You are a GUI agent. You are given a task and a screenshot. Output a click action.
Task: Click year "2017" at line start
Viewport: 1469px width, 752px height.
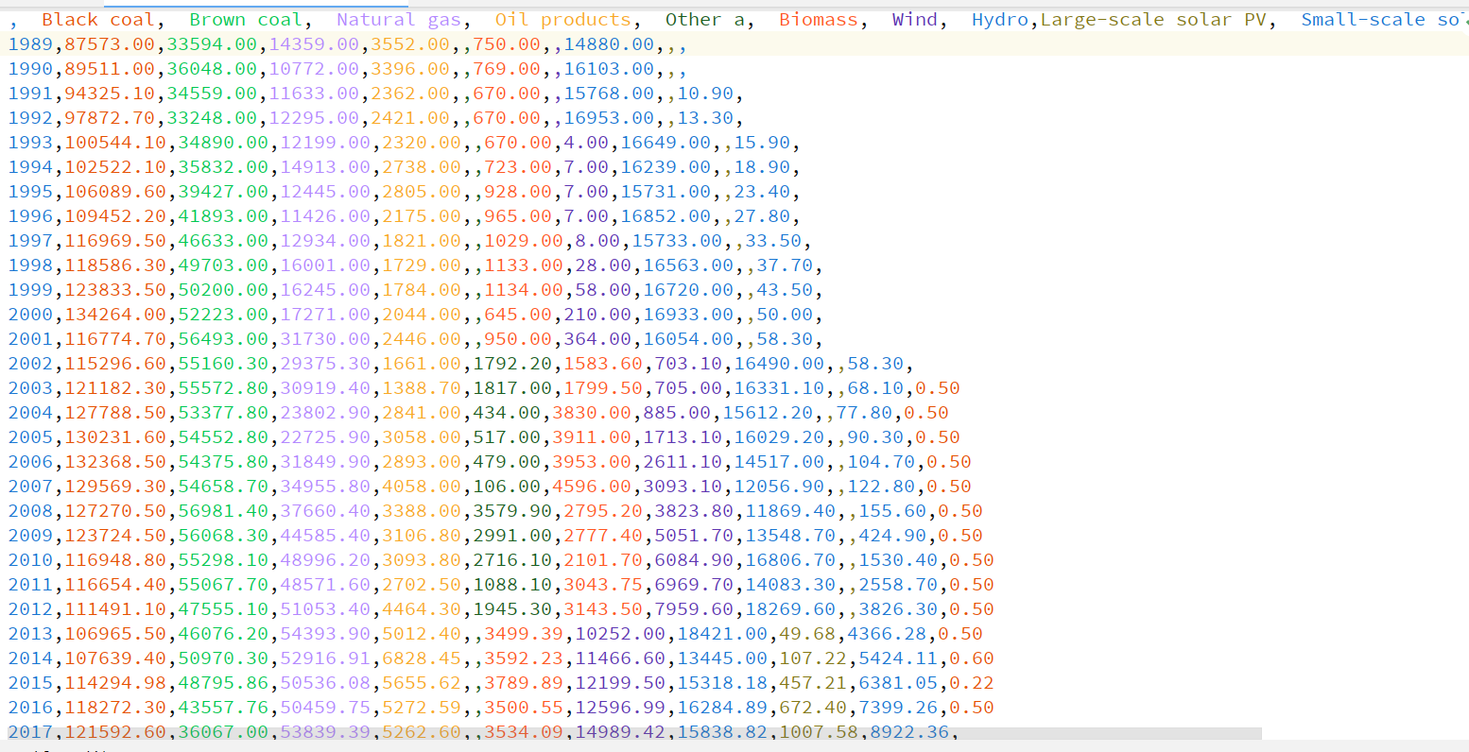click(30, 732)
